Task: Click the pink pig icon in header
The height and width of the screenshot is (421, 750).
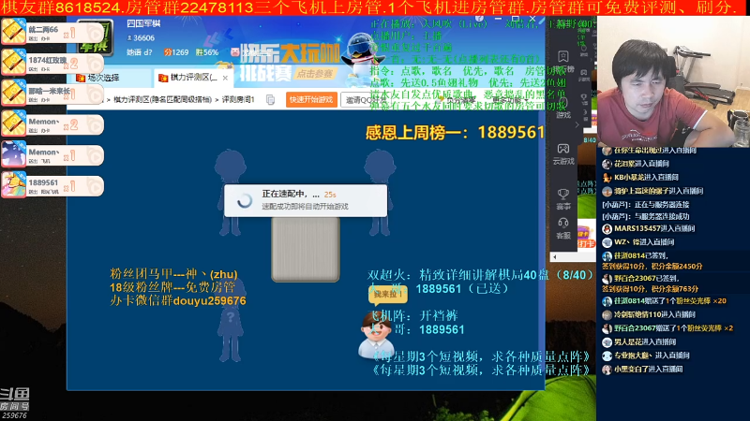Action: (235, 52)
